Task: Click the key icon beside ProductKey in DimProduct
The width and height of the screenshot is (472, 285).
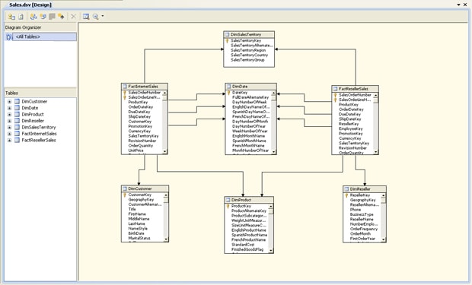Action: pyautogui.click(x=228, y=206)
